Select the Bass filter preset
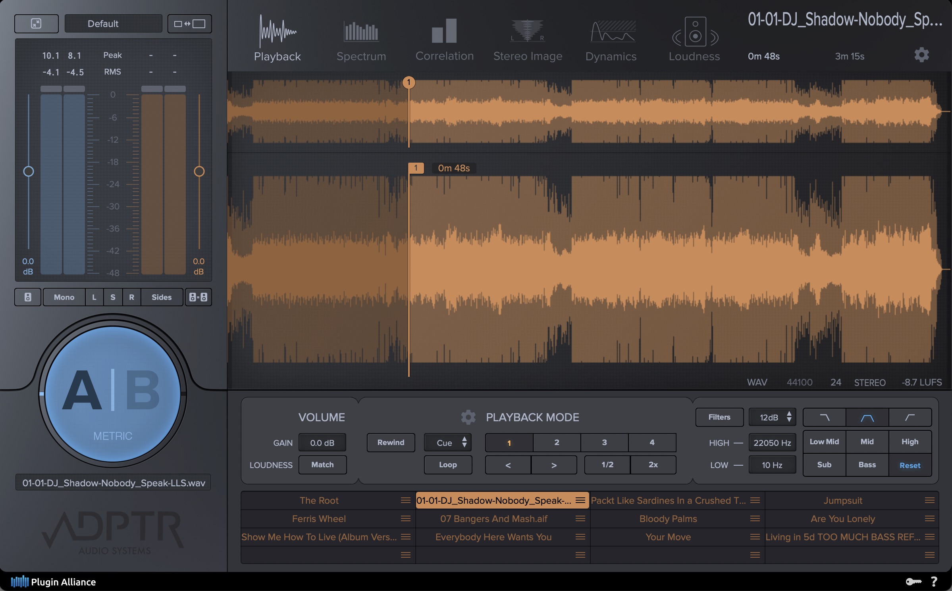 867,465
